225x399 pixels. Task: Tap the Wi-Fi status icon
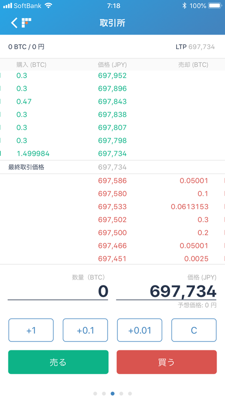pyautogui.click(x=48, y=6)
